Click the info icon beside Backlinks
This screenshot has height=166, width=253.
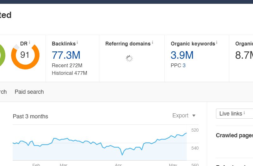77,42
